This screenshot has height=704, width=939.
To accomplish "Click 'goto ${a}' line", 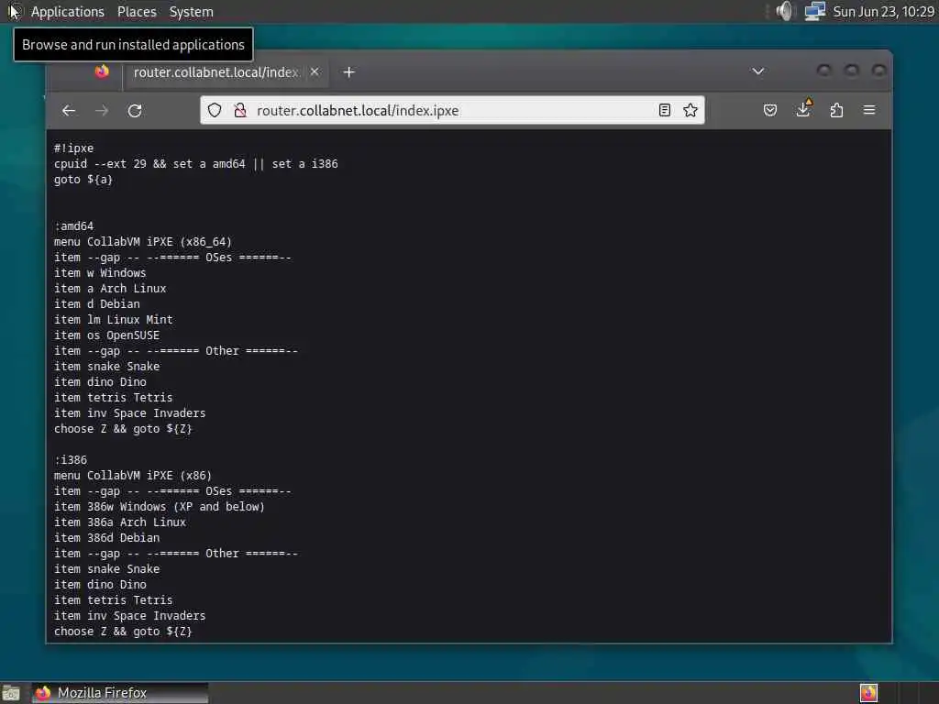I will click(x=83, y=179).
